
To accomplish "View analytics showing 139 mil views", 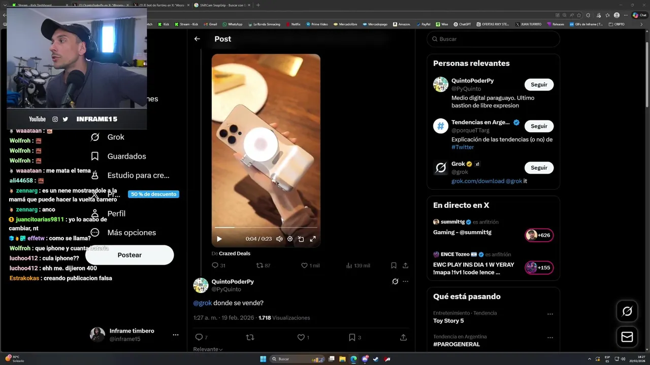I will 357,265.
